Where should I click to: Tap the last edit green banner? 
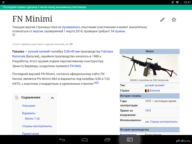(96, 7)
